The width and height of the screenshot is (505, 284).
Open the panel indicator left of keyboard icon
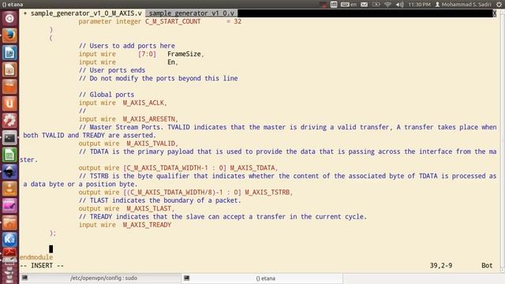point(334,5)
